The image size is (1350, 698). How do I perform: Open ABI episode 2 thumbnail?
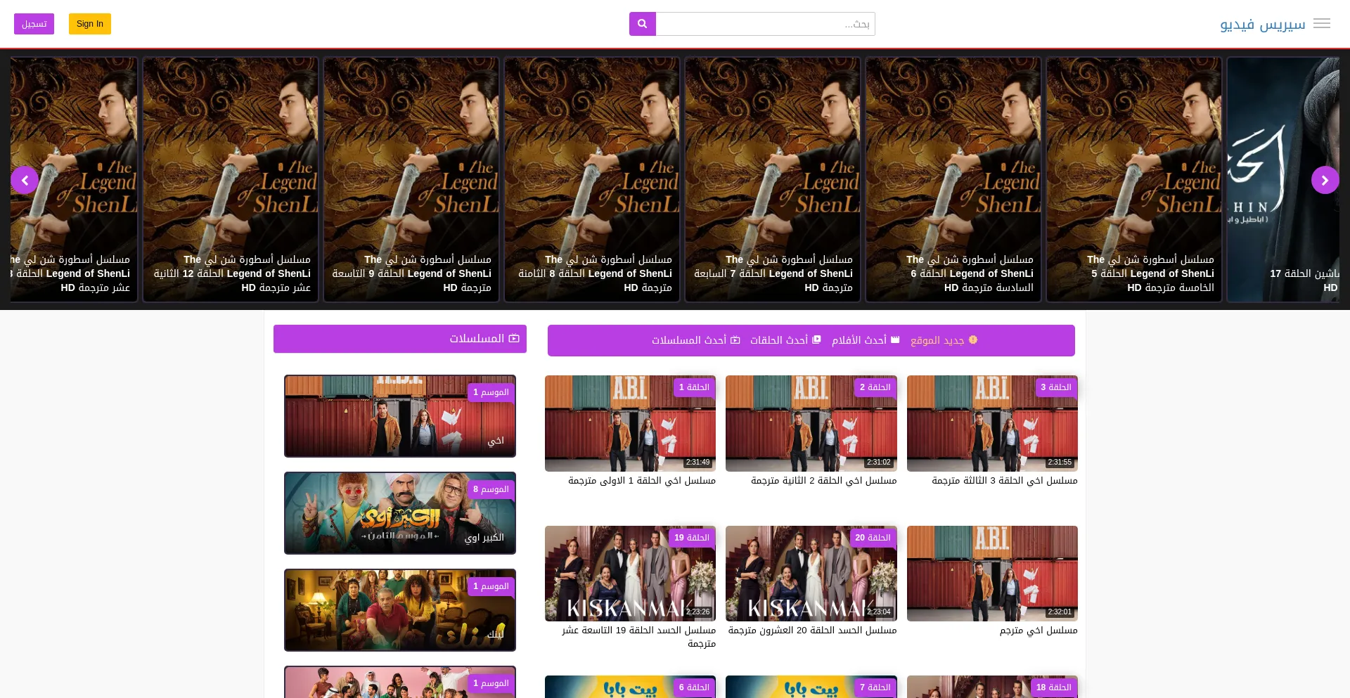[x=811, y=423]
